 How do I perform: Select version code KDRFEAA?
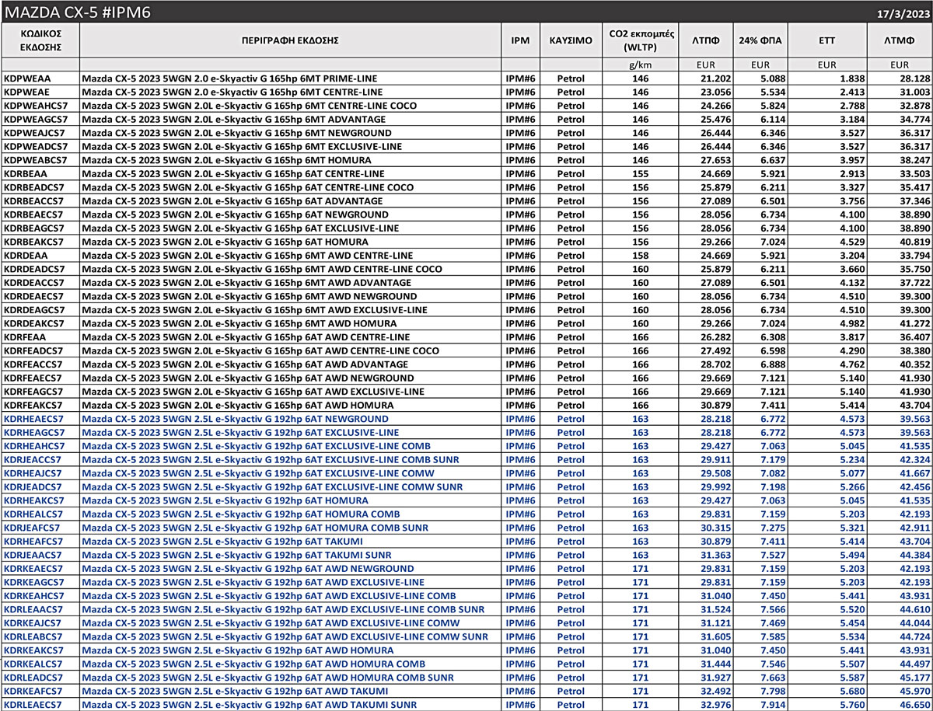pyautogui.click(x=25, y=337)
